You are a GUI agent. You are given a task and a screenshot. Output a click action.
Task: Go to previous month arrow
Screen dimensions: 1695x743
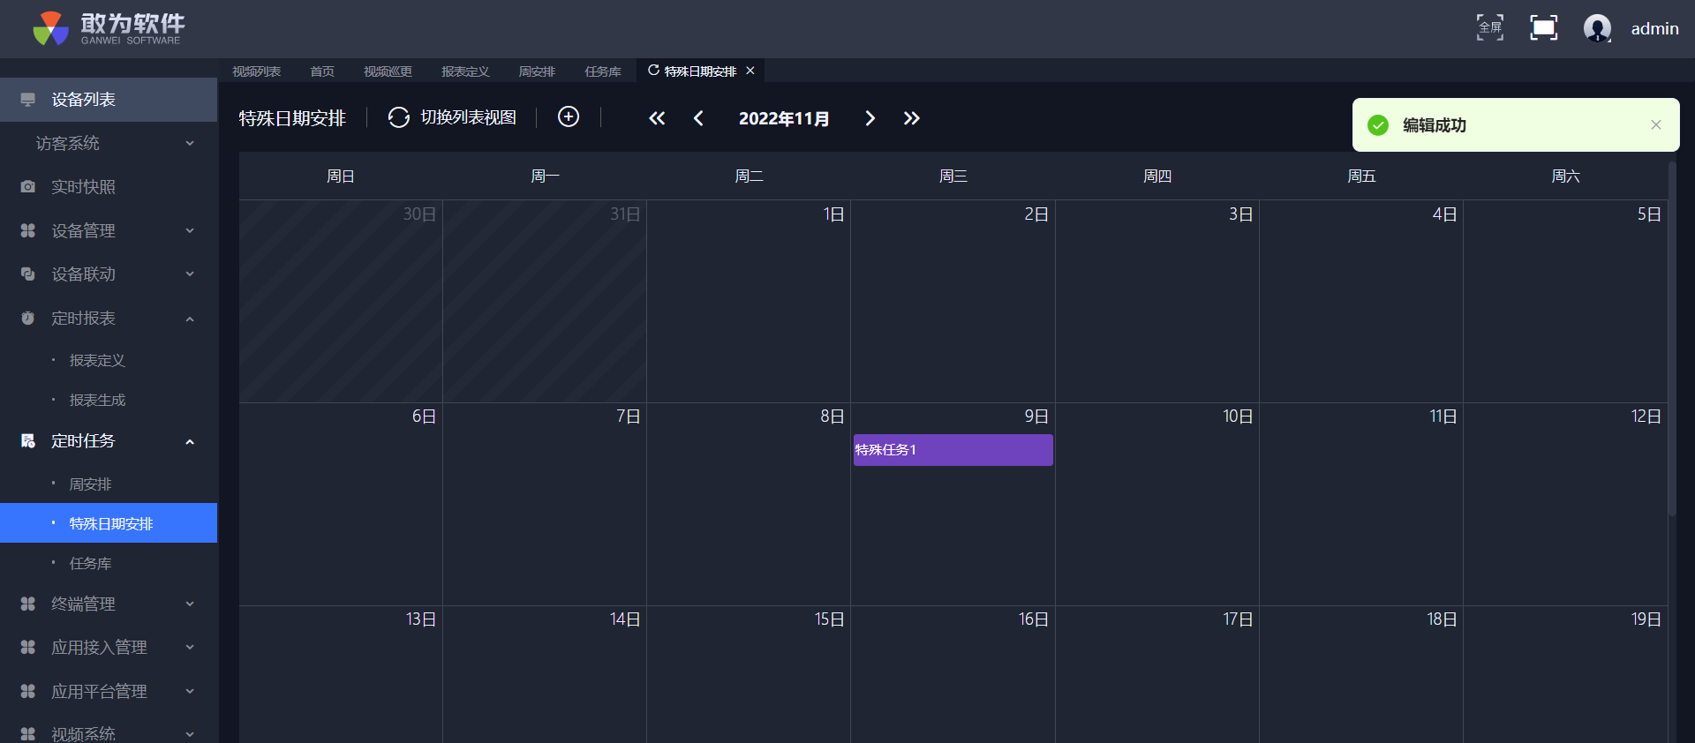tap(698, 118)
